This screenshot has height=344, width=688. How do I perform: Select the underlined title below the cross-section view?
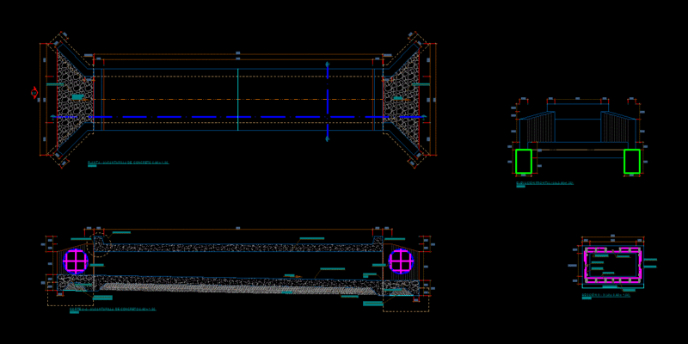(606, 295)
